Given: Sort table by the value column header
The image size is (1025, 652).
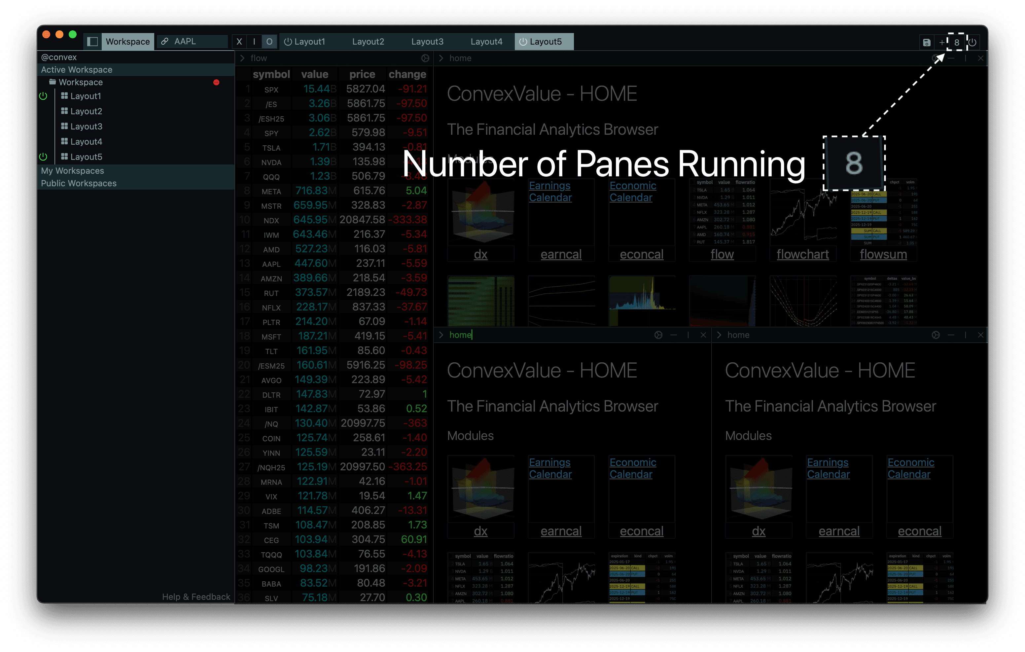Looking at the screenshot, I should (315, 75).
